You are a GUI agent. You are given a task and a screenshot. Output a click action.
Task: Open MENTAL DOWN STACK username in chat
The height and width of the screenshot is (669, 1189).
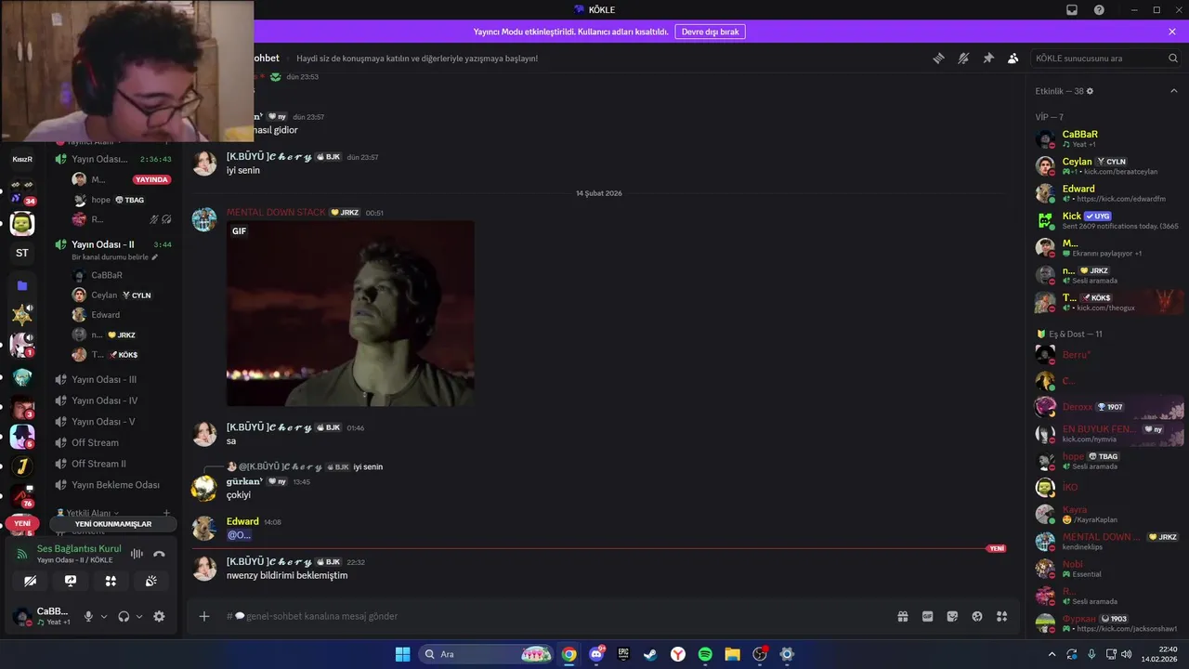(276, 213)
